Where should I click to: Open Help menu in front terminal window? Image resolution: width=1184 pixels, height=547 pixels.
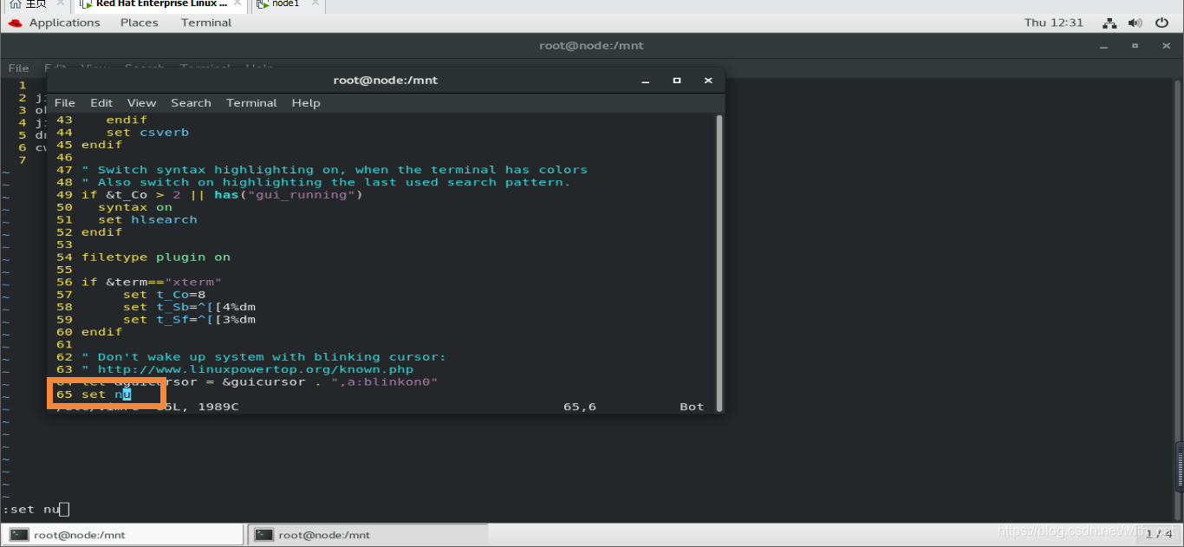[x=306, y=102]
